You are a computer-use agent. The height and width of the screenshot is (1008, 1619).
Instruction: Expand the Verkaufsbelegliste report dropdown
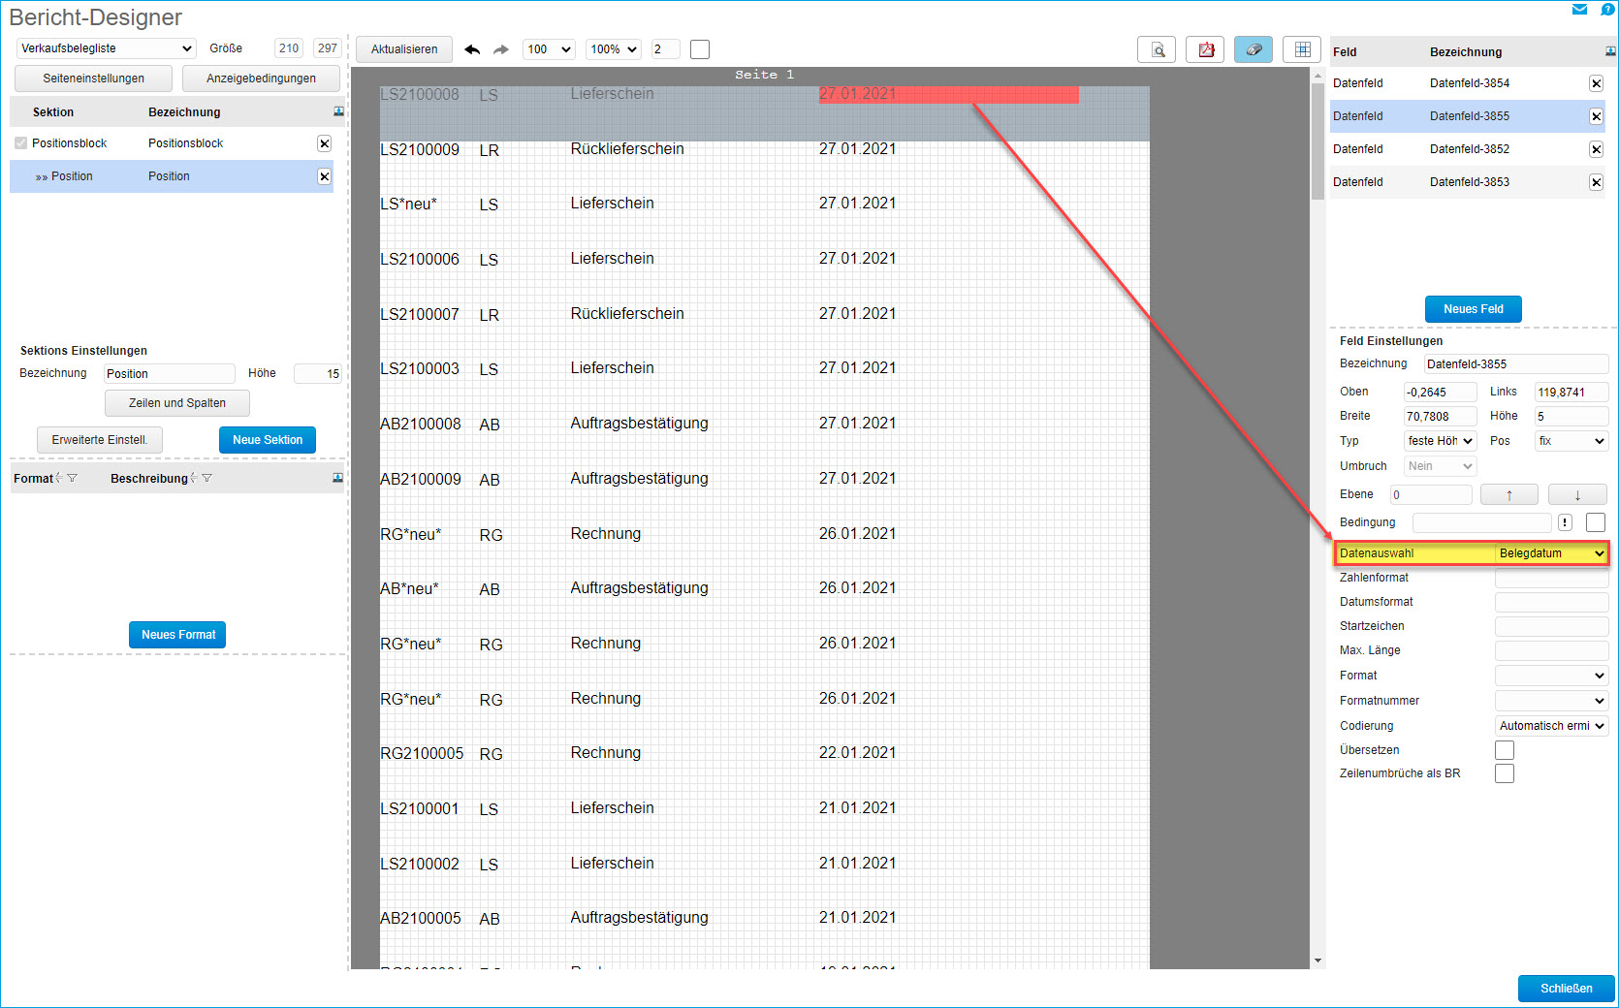click(x=107, y=48)
